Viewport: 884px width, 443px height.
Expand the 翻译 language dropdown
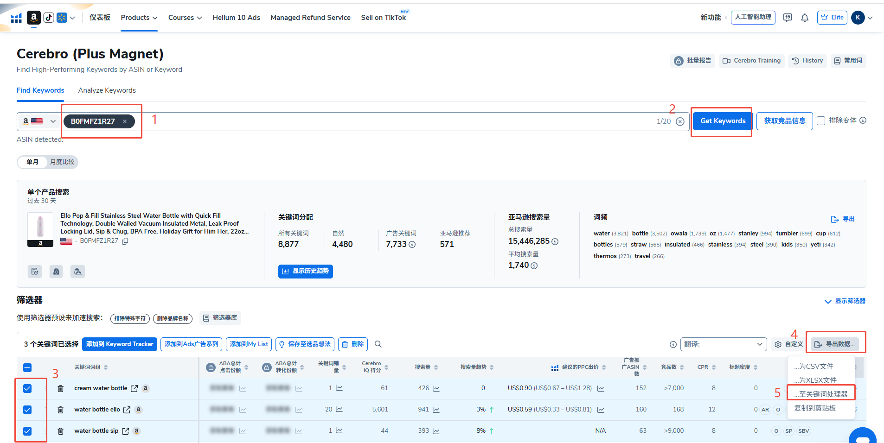[x=723, y=344]
